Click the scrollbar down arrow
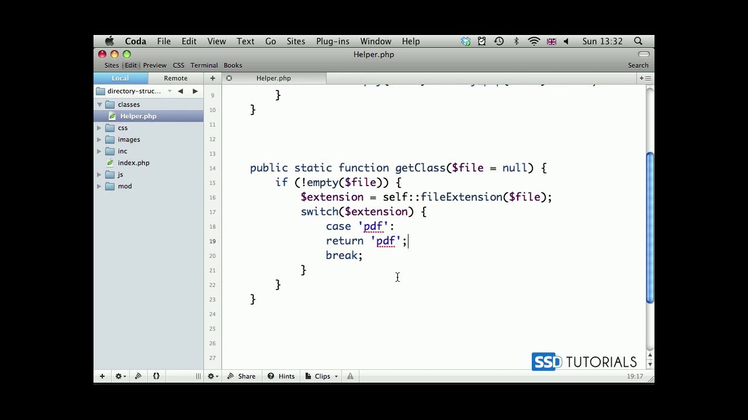The height and width of the screenshot is (420, 748). 650,365
